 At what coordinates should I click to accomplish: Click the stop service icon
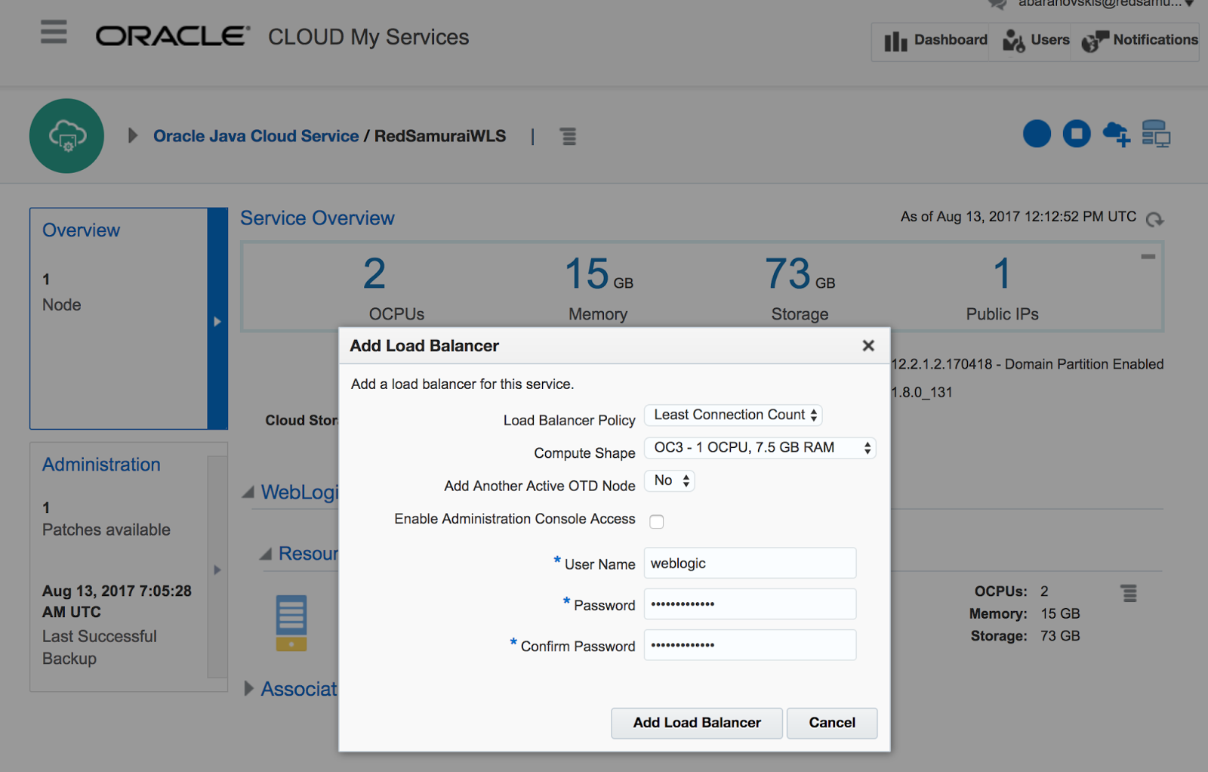click(x=1077, y=134)
